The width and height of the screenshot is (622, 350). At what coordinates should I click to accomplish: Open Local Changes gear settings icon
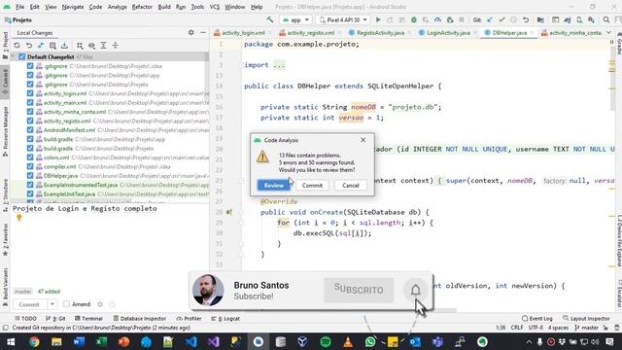(191, 32)
